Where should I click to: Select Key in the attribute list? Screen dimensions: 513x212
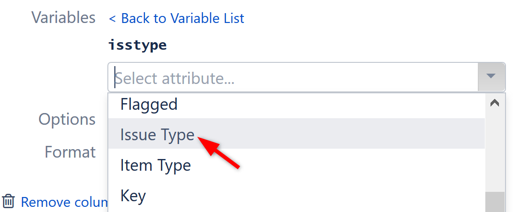click(133, 196)
